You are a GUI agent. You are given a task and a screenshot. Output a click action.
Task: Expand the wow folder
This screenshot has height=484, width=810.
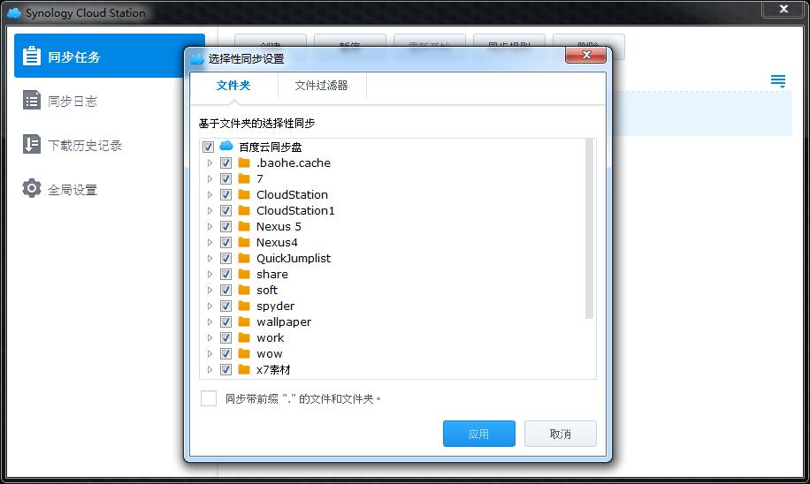coord(210,353)
